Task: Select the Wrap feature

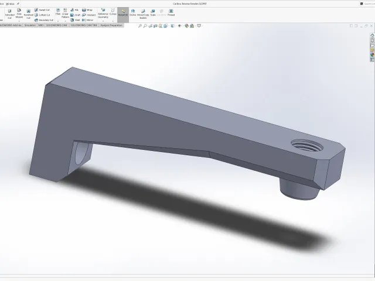Action: point(87,10)
